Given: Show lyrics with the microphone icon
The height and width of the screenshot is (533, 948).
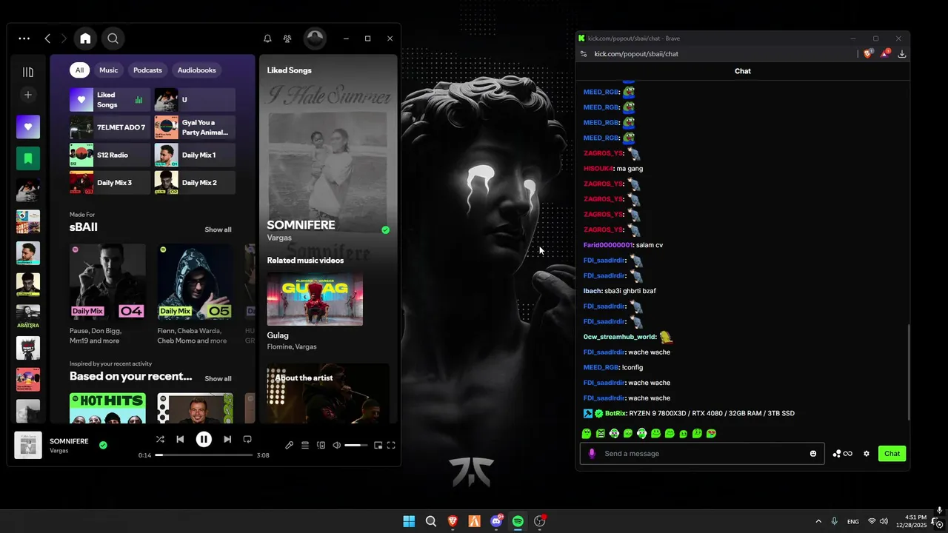Looking at the screenshot, I should click(290, 445).
